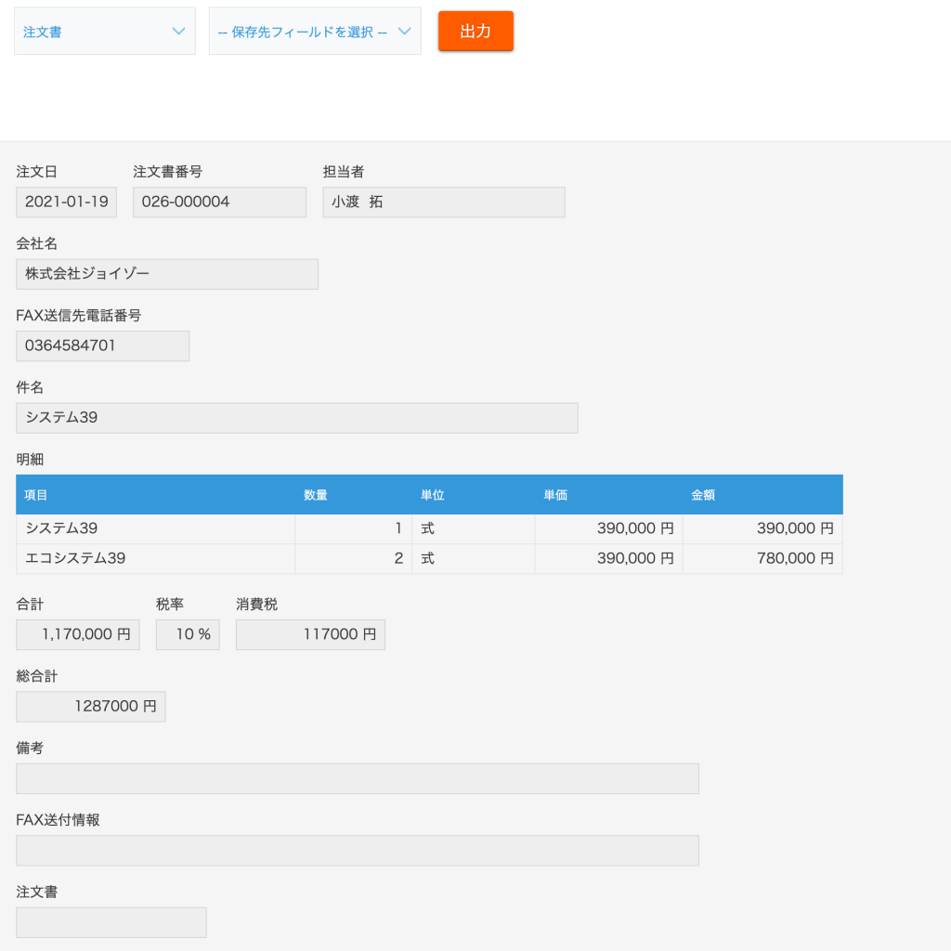Click the 合計 label
This screenshot has height=951, width=951.
point(30,604)
